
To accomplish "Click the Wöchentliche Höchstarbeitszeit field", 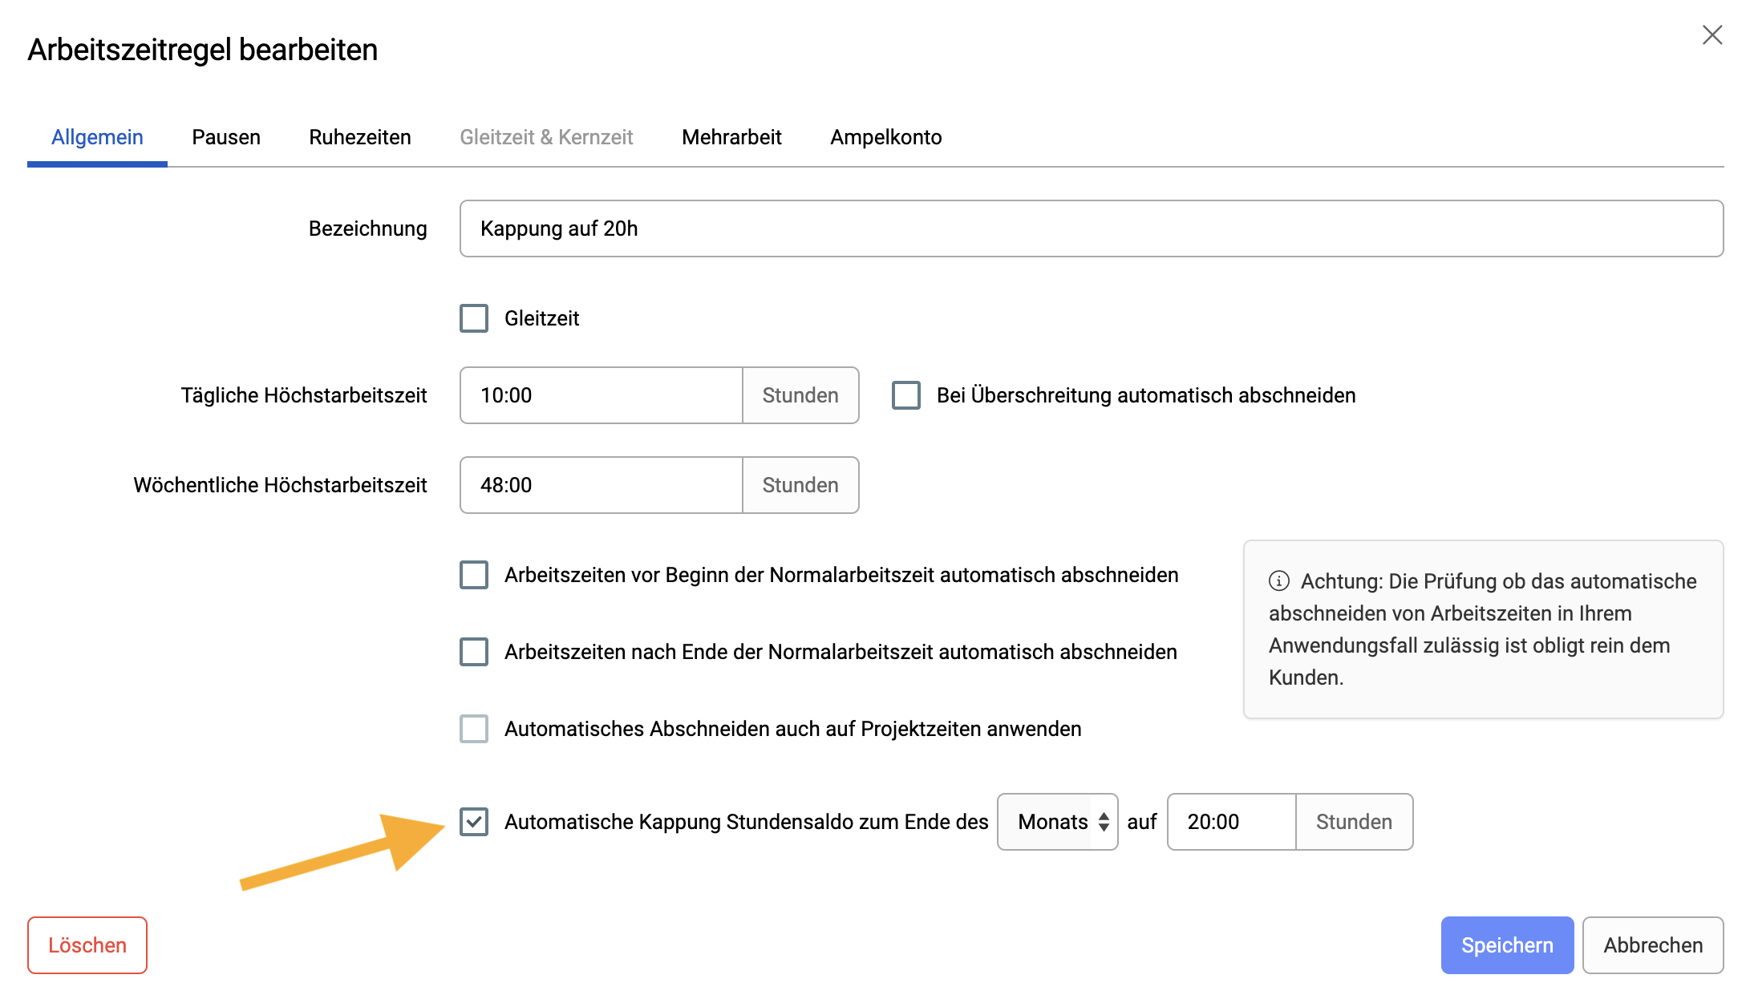I will 602,485.
